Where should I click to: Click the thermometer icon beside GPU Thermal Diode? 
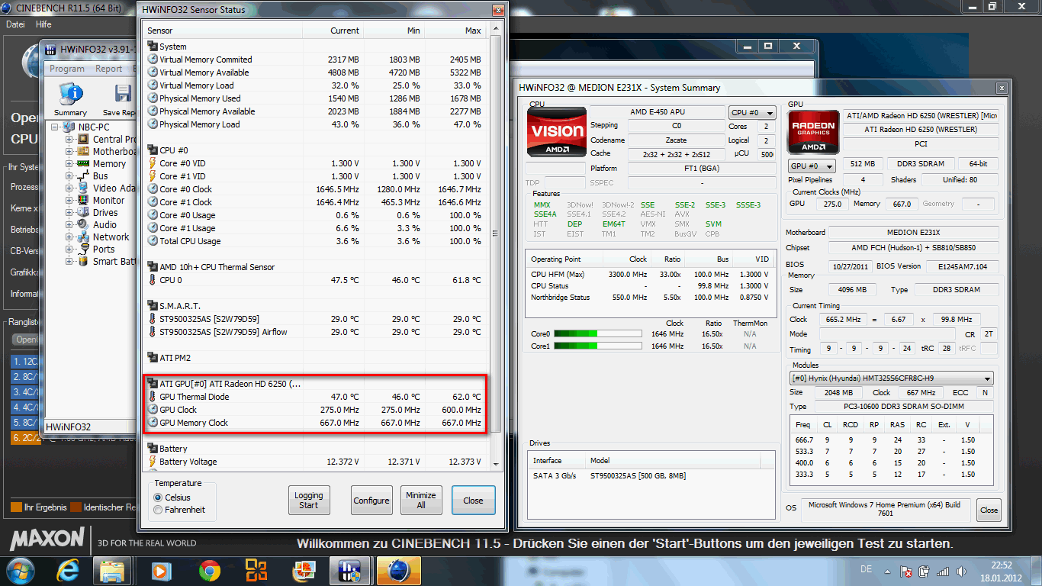click(x=153, y=397)
